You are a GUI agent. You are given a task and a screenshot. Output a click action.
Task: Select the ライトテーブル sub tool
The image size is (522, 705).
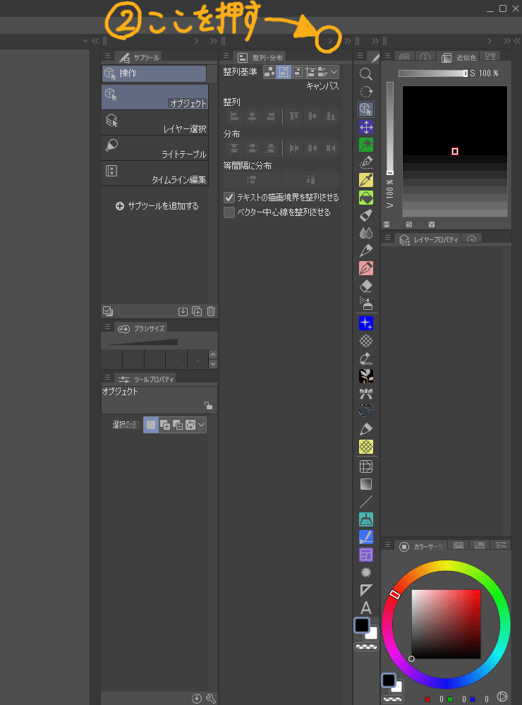tap(154, 148)
